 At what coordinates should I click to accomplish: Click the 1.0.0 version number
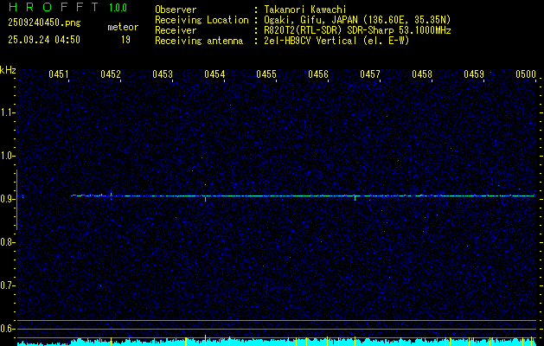point(118,8)
